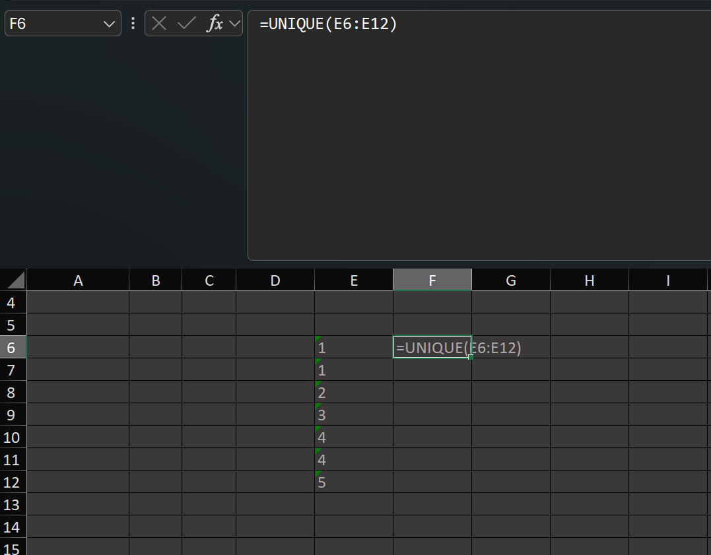
Task: Click the fill handle of cell F6
Action: tap(471, 357)
